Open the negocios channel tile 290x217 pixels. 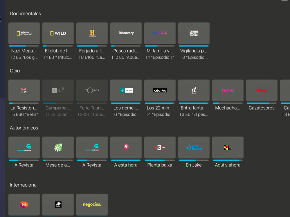click(92, 204)
